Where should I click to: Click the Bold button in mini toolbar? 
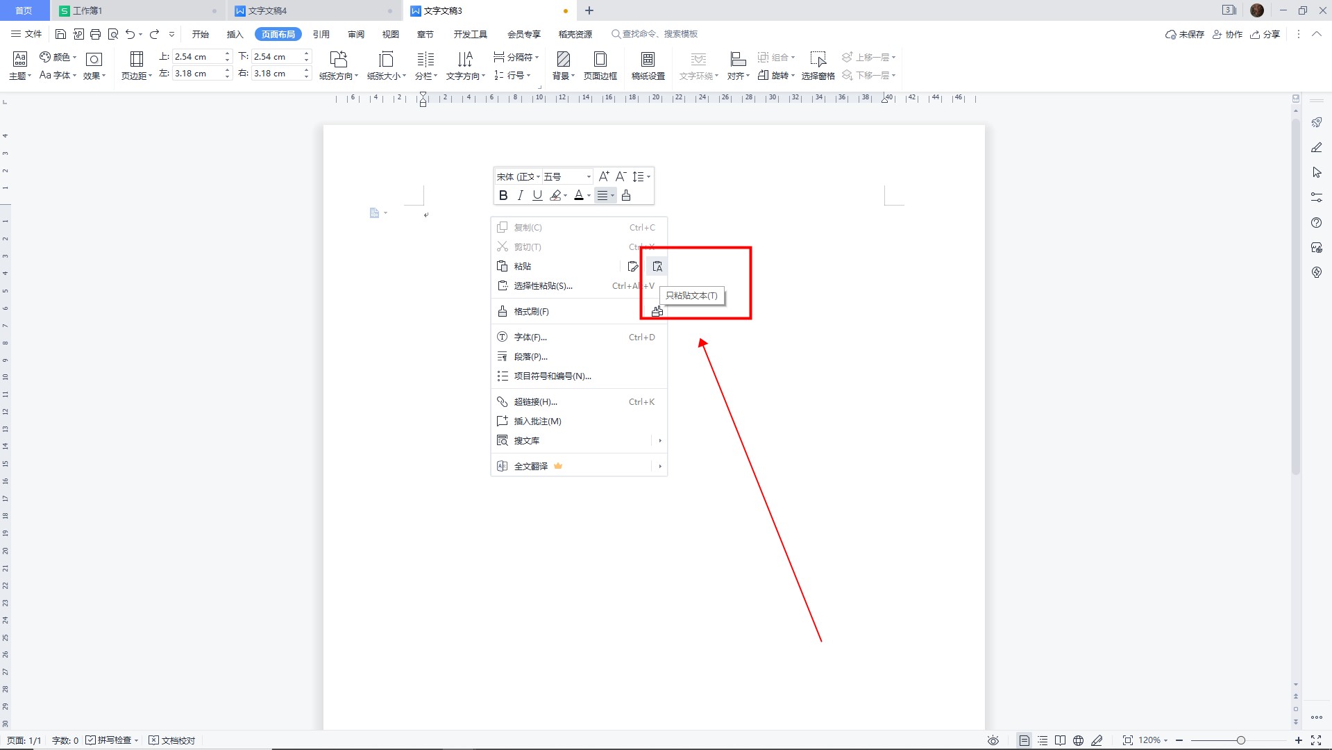tap(503, 196)
